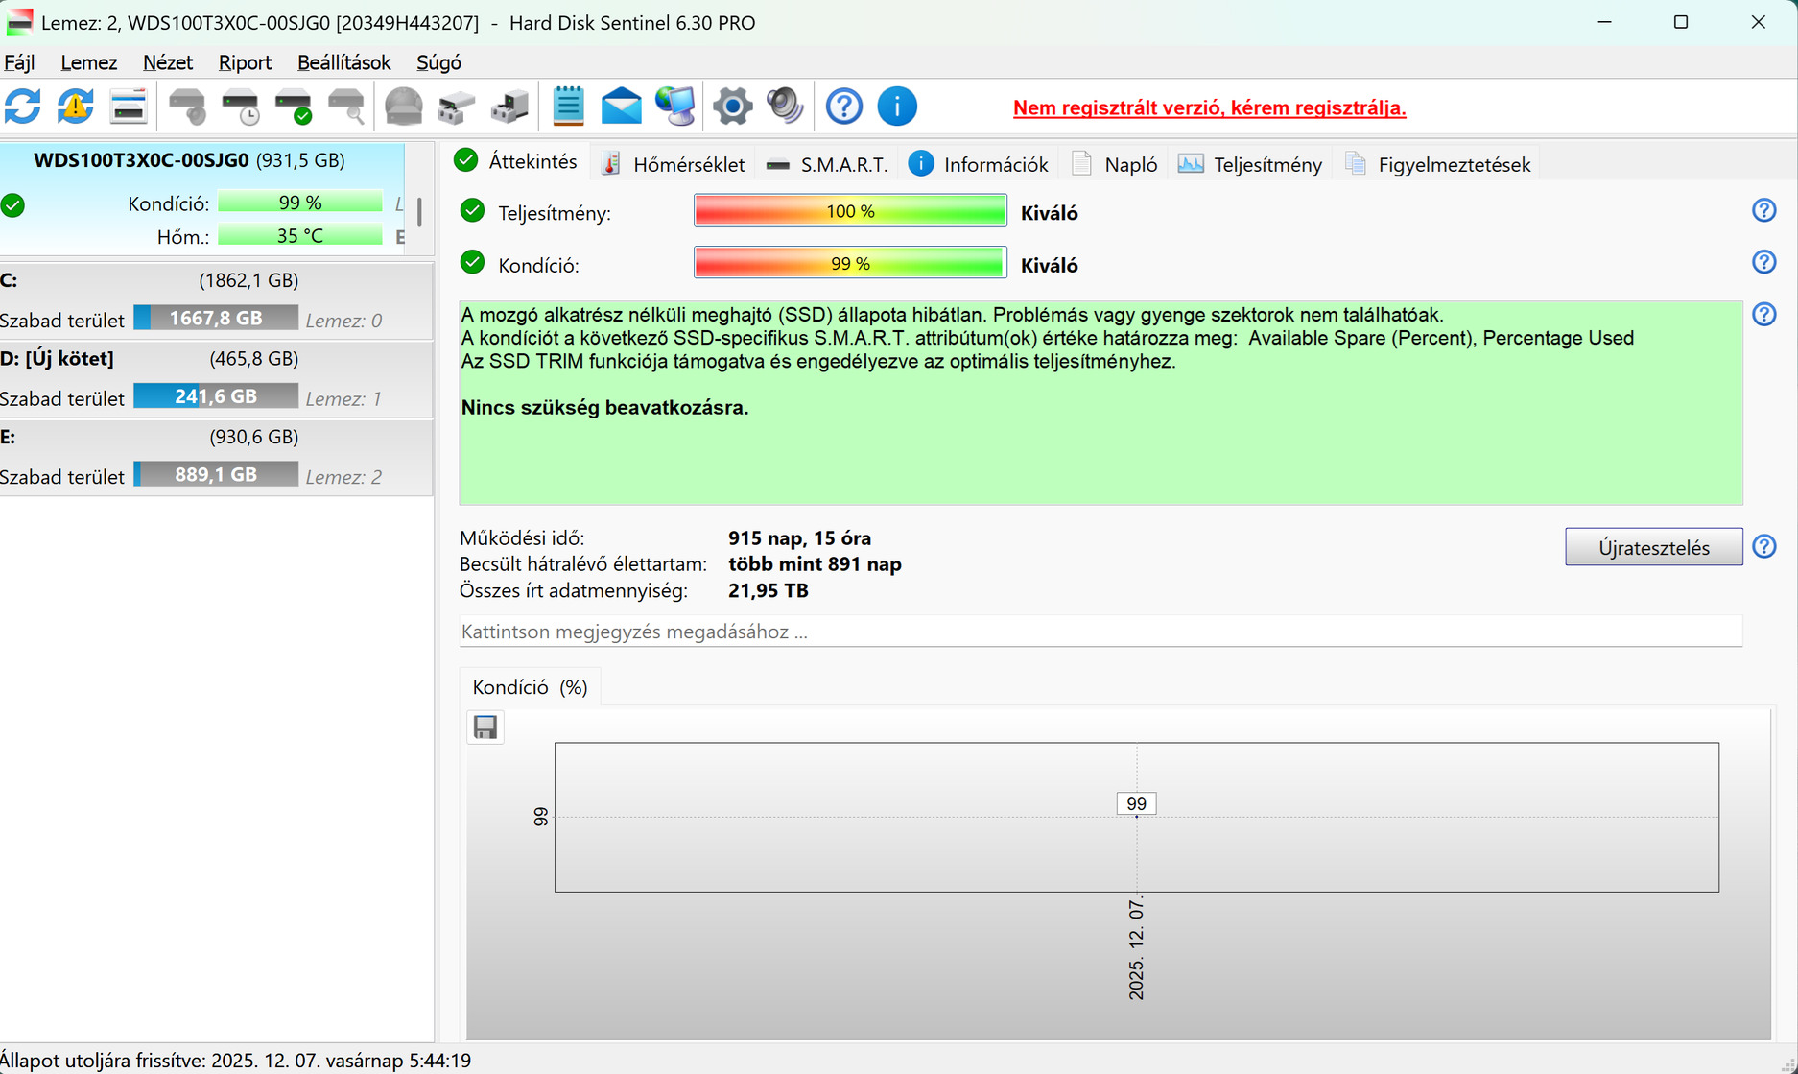The height and width of the screenshot is (1074, 1798).
Task: Click the status bar 'Állapot utoljára frissítve' text
Action: pos(236,1060)
